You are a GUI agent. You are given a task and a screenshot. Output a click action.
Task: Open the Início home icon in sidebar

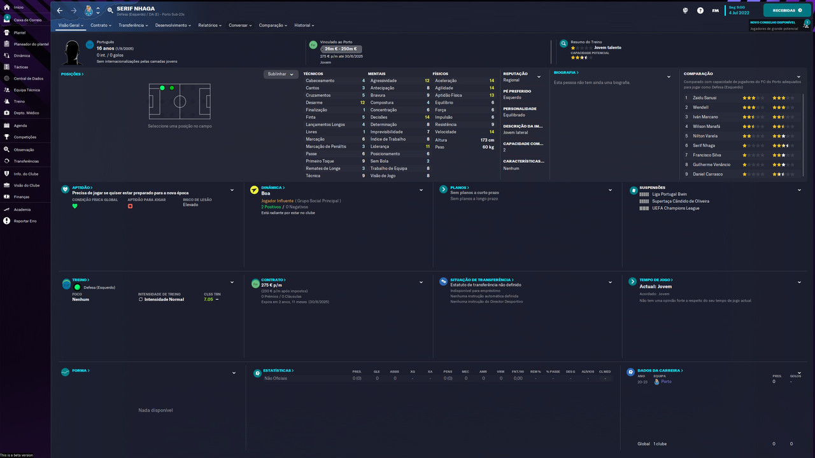(x=7, y=7)
